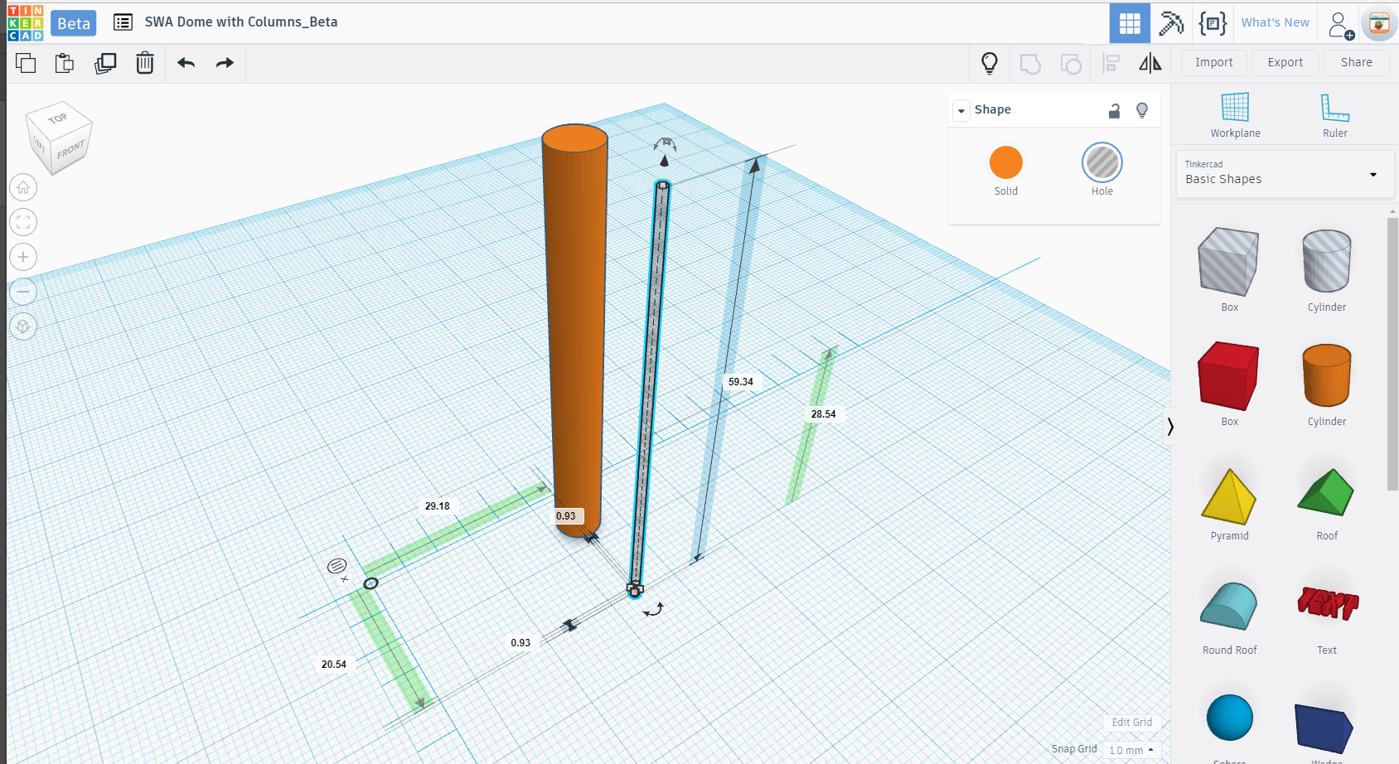
Task: Click the Home view button
Action: point(23,187)
